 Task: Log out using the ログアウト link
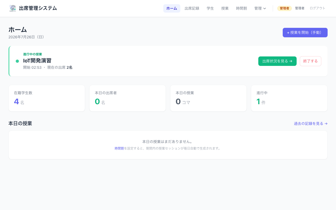tap(318, 8)
